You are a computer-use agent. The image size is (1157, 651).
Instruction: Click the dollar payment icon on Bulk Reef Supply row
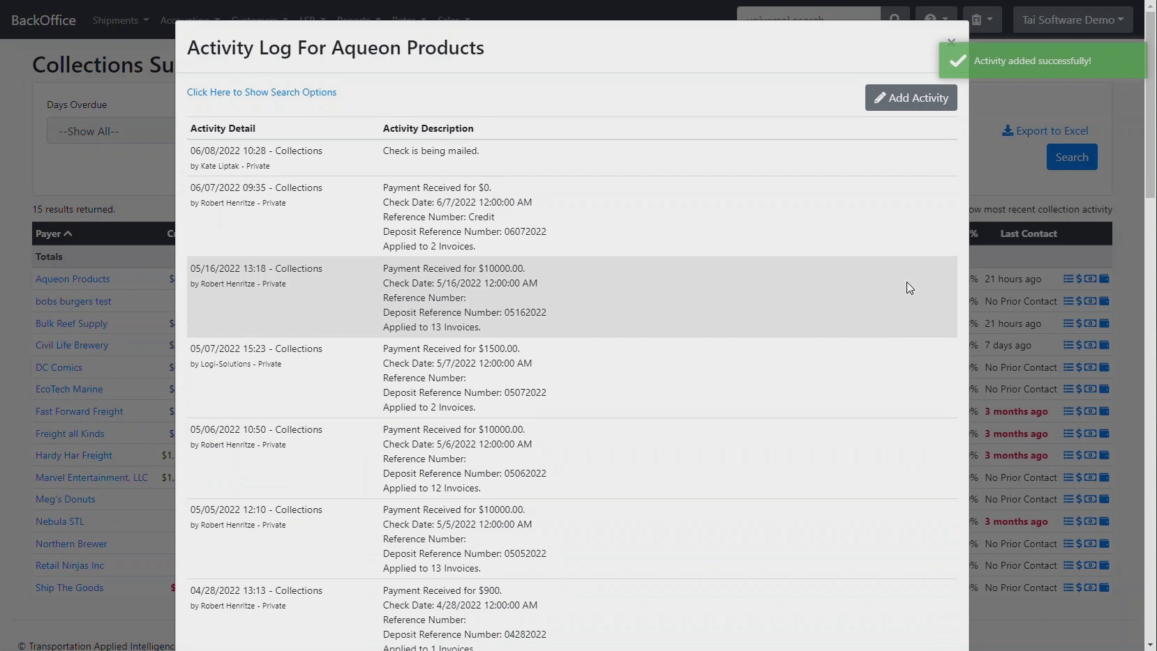[1080, 323]
